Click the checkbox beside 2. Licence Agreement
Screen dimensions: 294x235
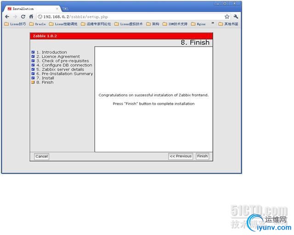click(33, 56)
